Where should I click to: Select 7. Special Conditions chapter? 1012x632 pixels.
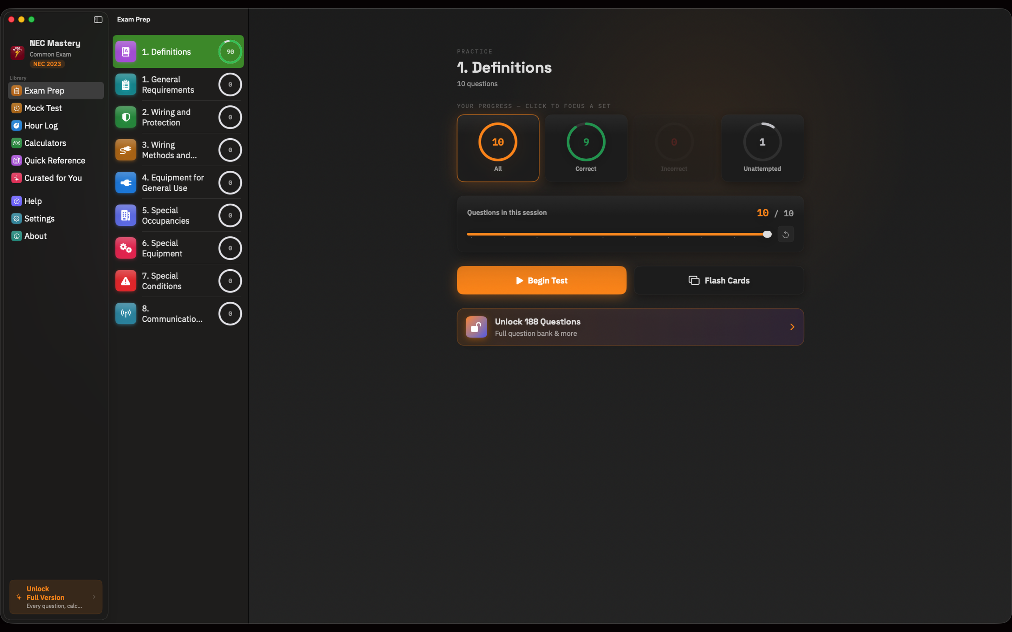point(178,281)
